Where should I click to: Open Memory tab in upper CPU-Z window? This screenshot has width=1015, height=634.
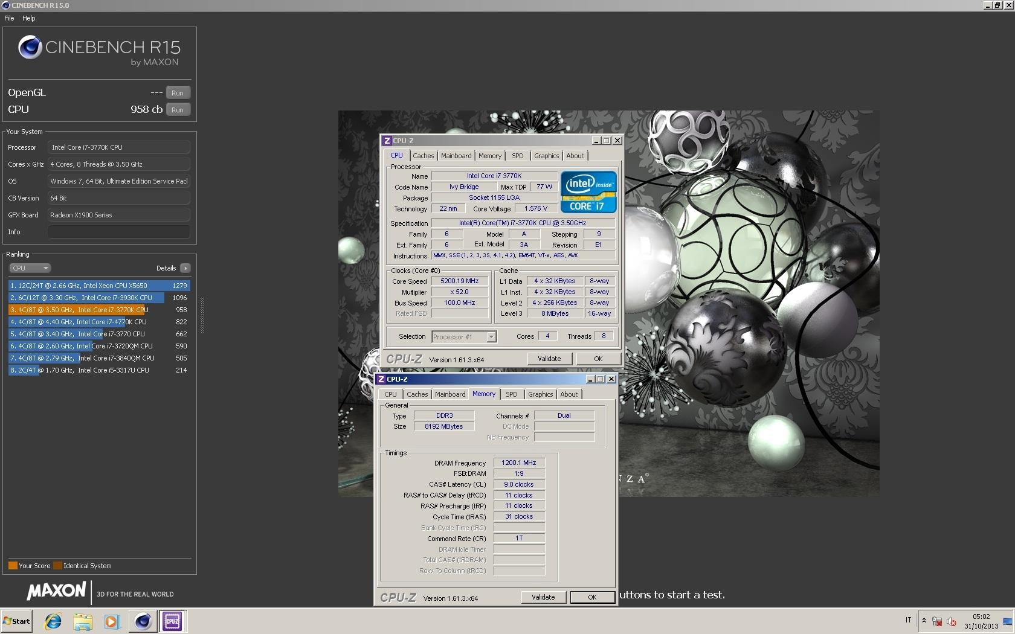pyautogui.click(x=490, y=156)
